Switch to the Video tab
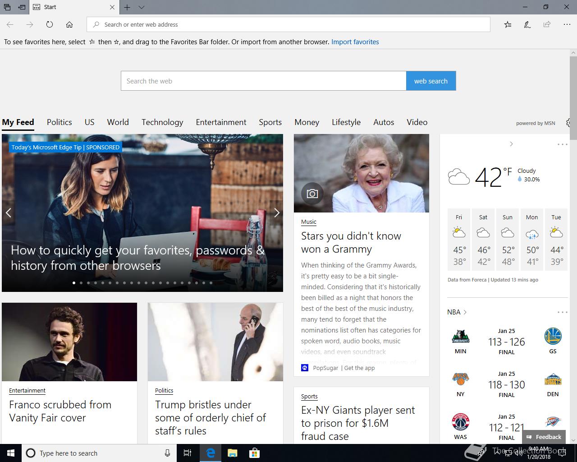The height and width of the screenshot is (462, 577). [417, 122]
